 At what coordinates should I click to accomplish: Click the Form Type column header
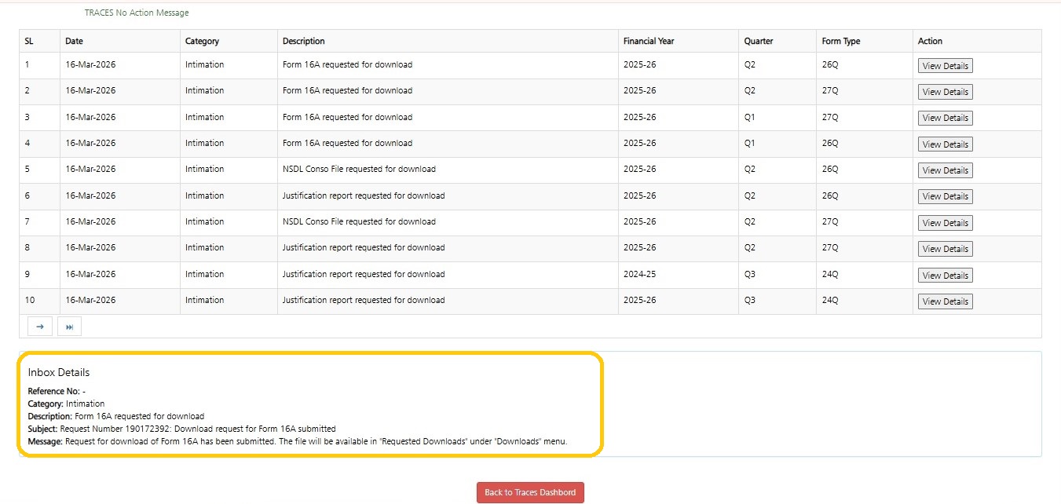tap(841, 41)
